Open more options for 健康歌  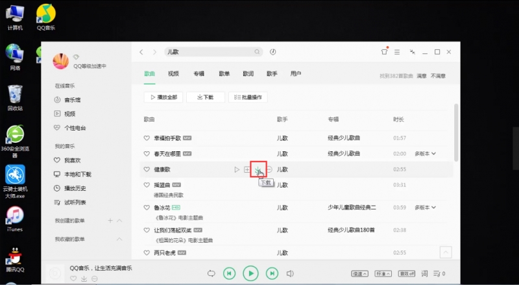269,169
